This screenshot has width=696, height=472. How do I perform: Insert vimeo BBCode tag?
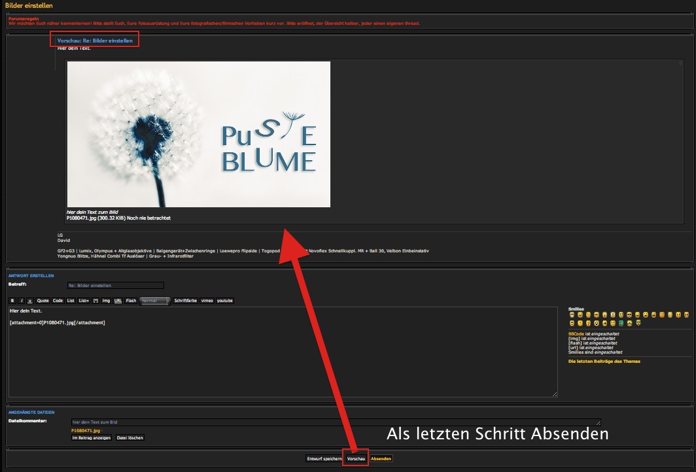pos(207,301)
